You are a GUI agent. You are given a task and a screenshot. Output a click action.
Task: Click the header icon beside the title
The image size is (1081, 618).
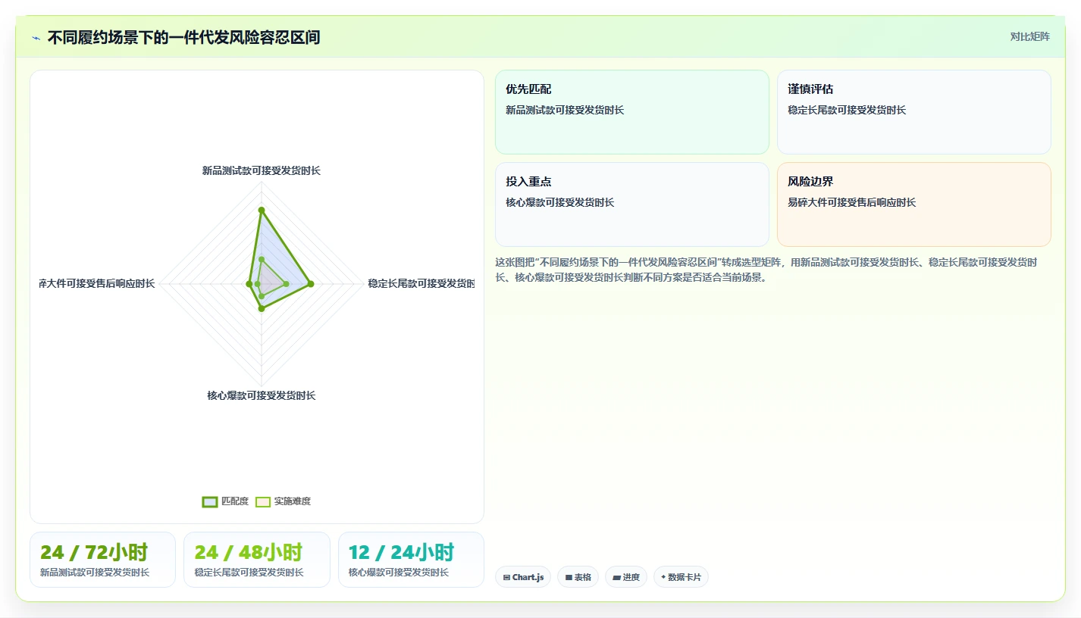(36, 38)
